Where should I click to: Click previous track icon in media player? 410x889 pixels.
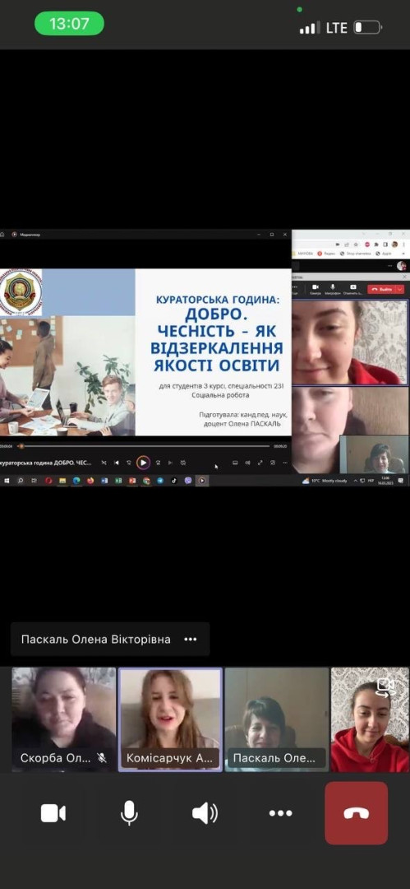pos(116,463)
